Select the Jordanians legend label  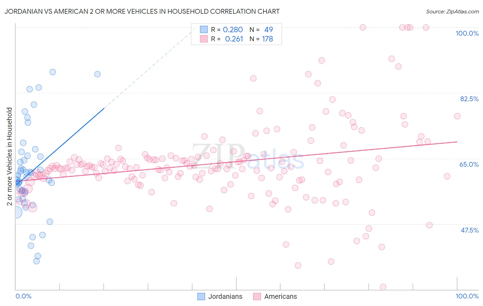point(225,296)
